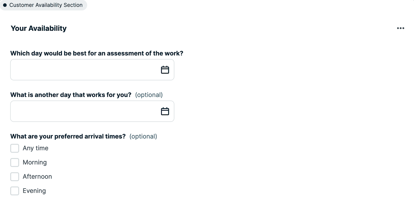This screenshot has height=210, width=414.
Task: Click the Your Availability heading
Action: click(39, 28)
